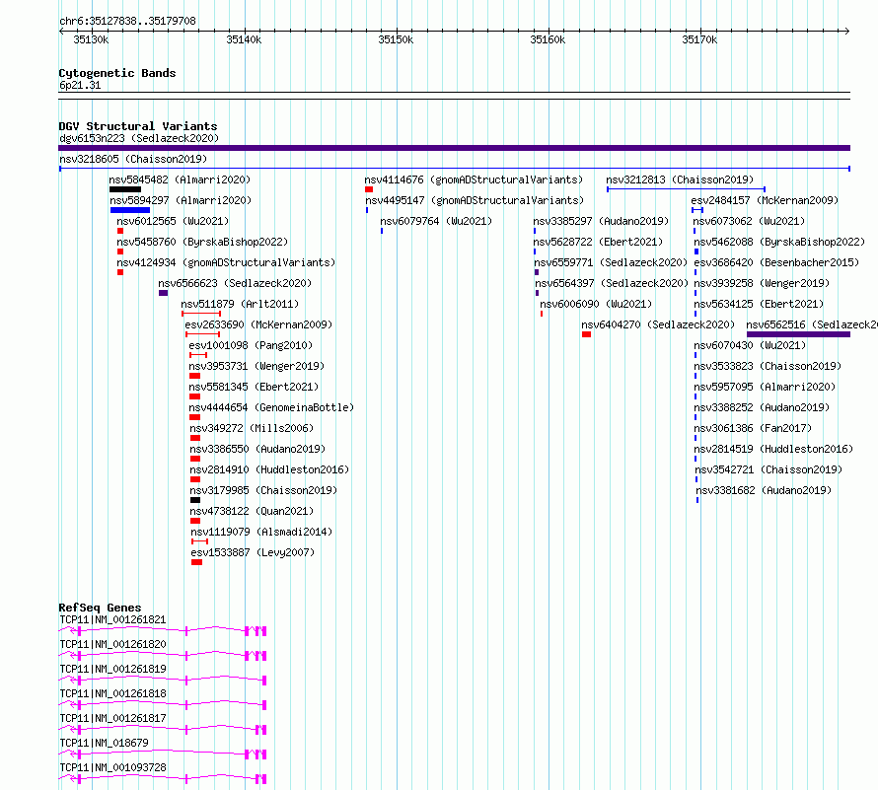Open nsv5957095 (Almarri2020) variant
Image resolution: width=878 pixels, height=790 pixels.
(765, 387)
